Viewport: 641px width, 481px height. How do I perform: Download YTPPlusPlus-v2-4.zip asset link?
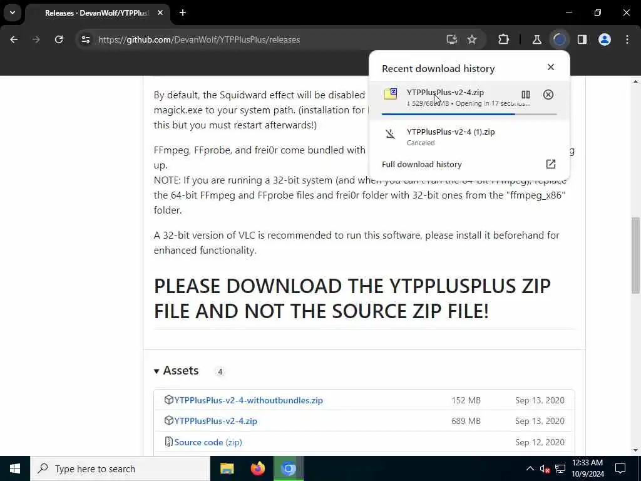coord(215,421)
